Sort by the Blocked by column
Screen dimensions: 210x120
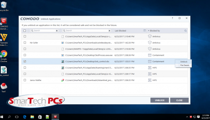(155, 31)
